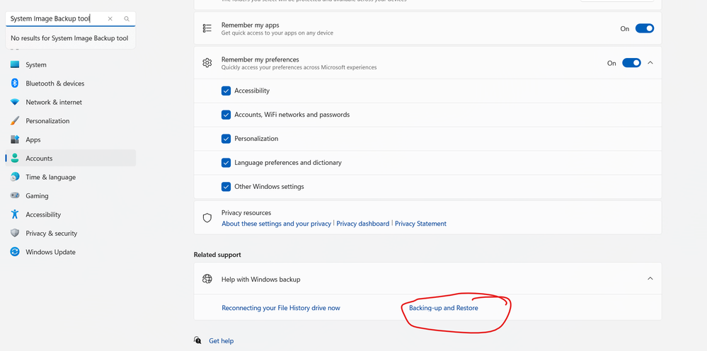
Task: Uncheck Other Windows settings checkbox
Action: [x=226, y=187]
